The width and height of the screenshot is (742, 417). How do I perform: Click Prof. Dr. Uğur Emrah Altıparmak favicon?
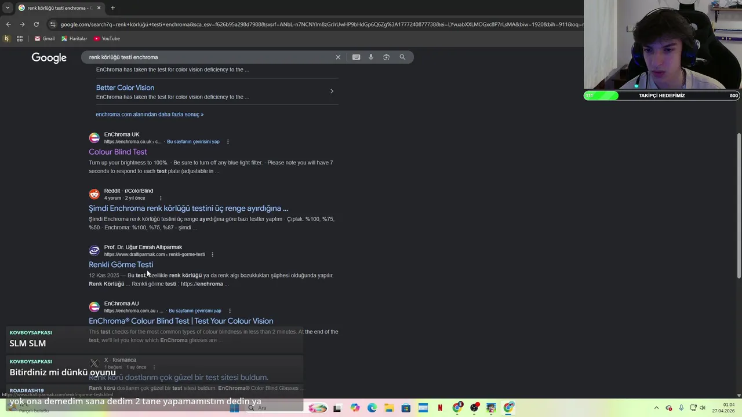(x=94, y=251)
